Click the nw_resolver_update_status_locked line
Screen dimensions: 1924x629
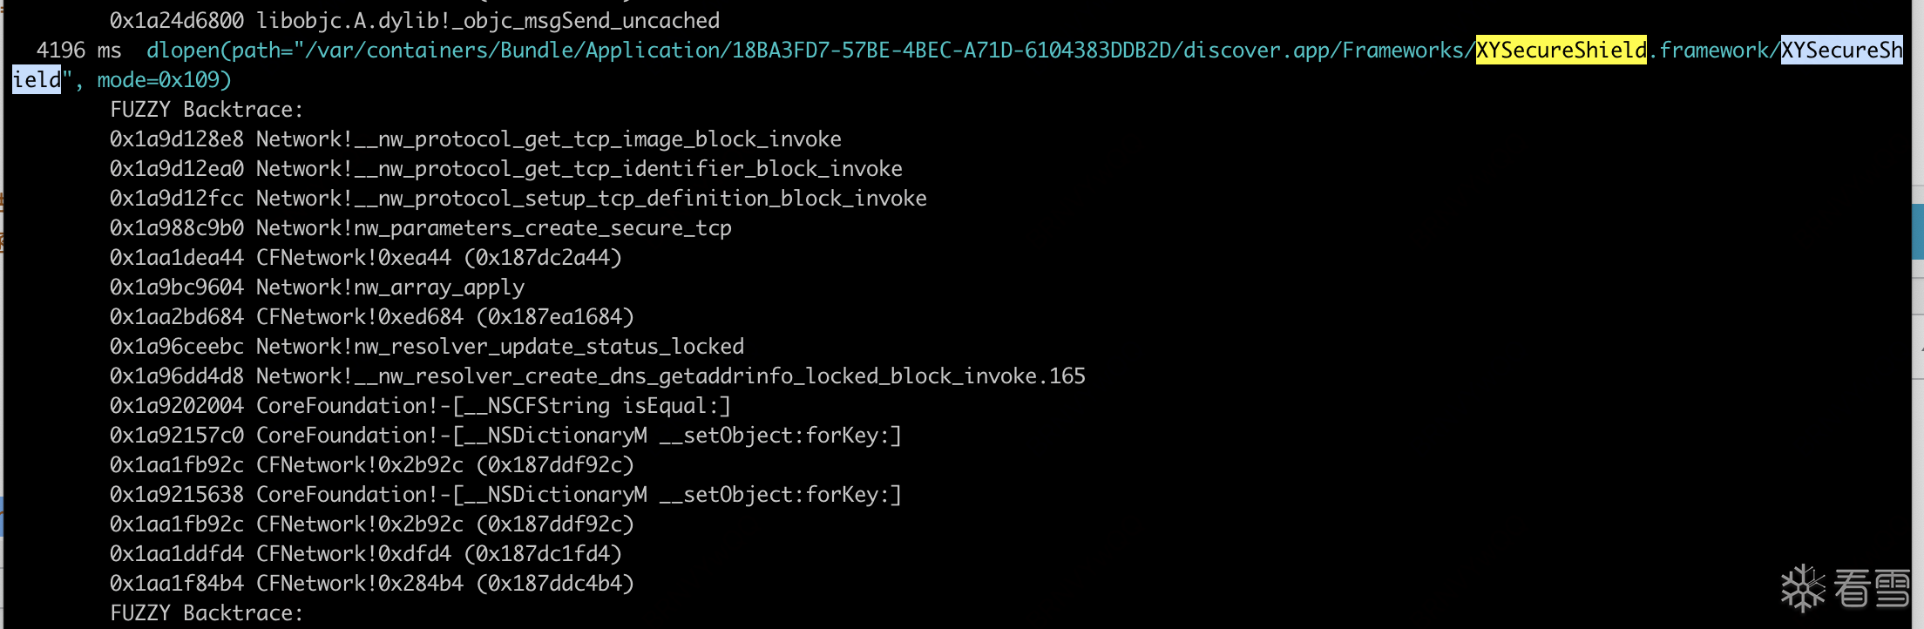tap(427, 347)
